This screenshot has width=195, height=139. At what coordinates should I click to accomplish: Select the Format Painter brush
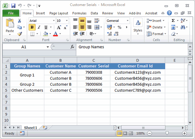[19, 34]
